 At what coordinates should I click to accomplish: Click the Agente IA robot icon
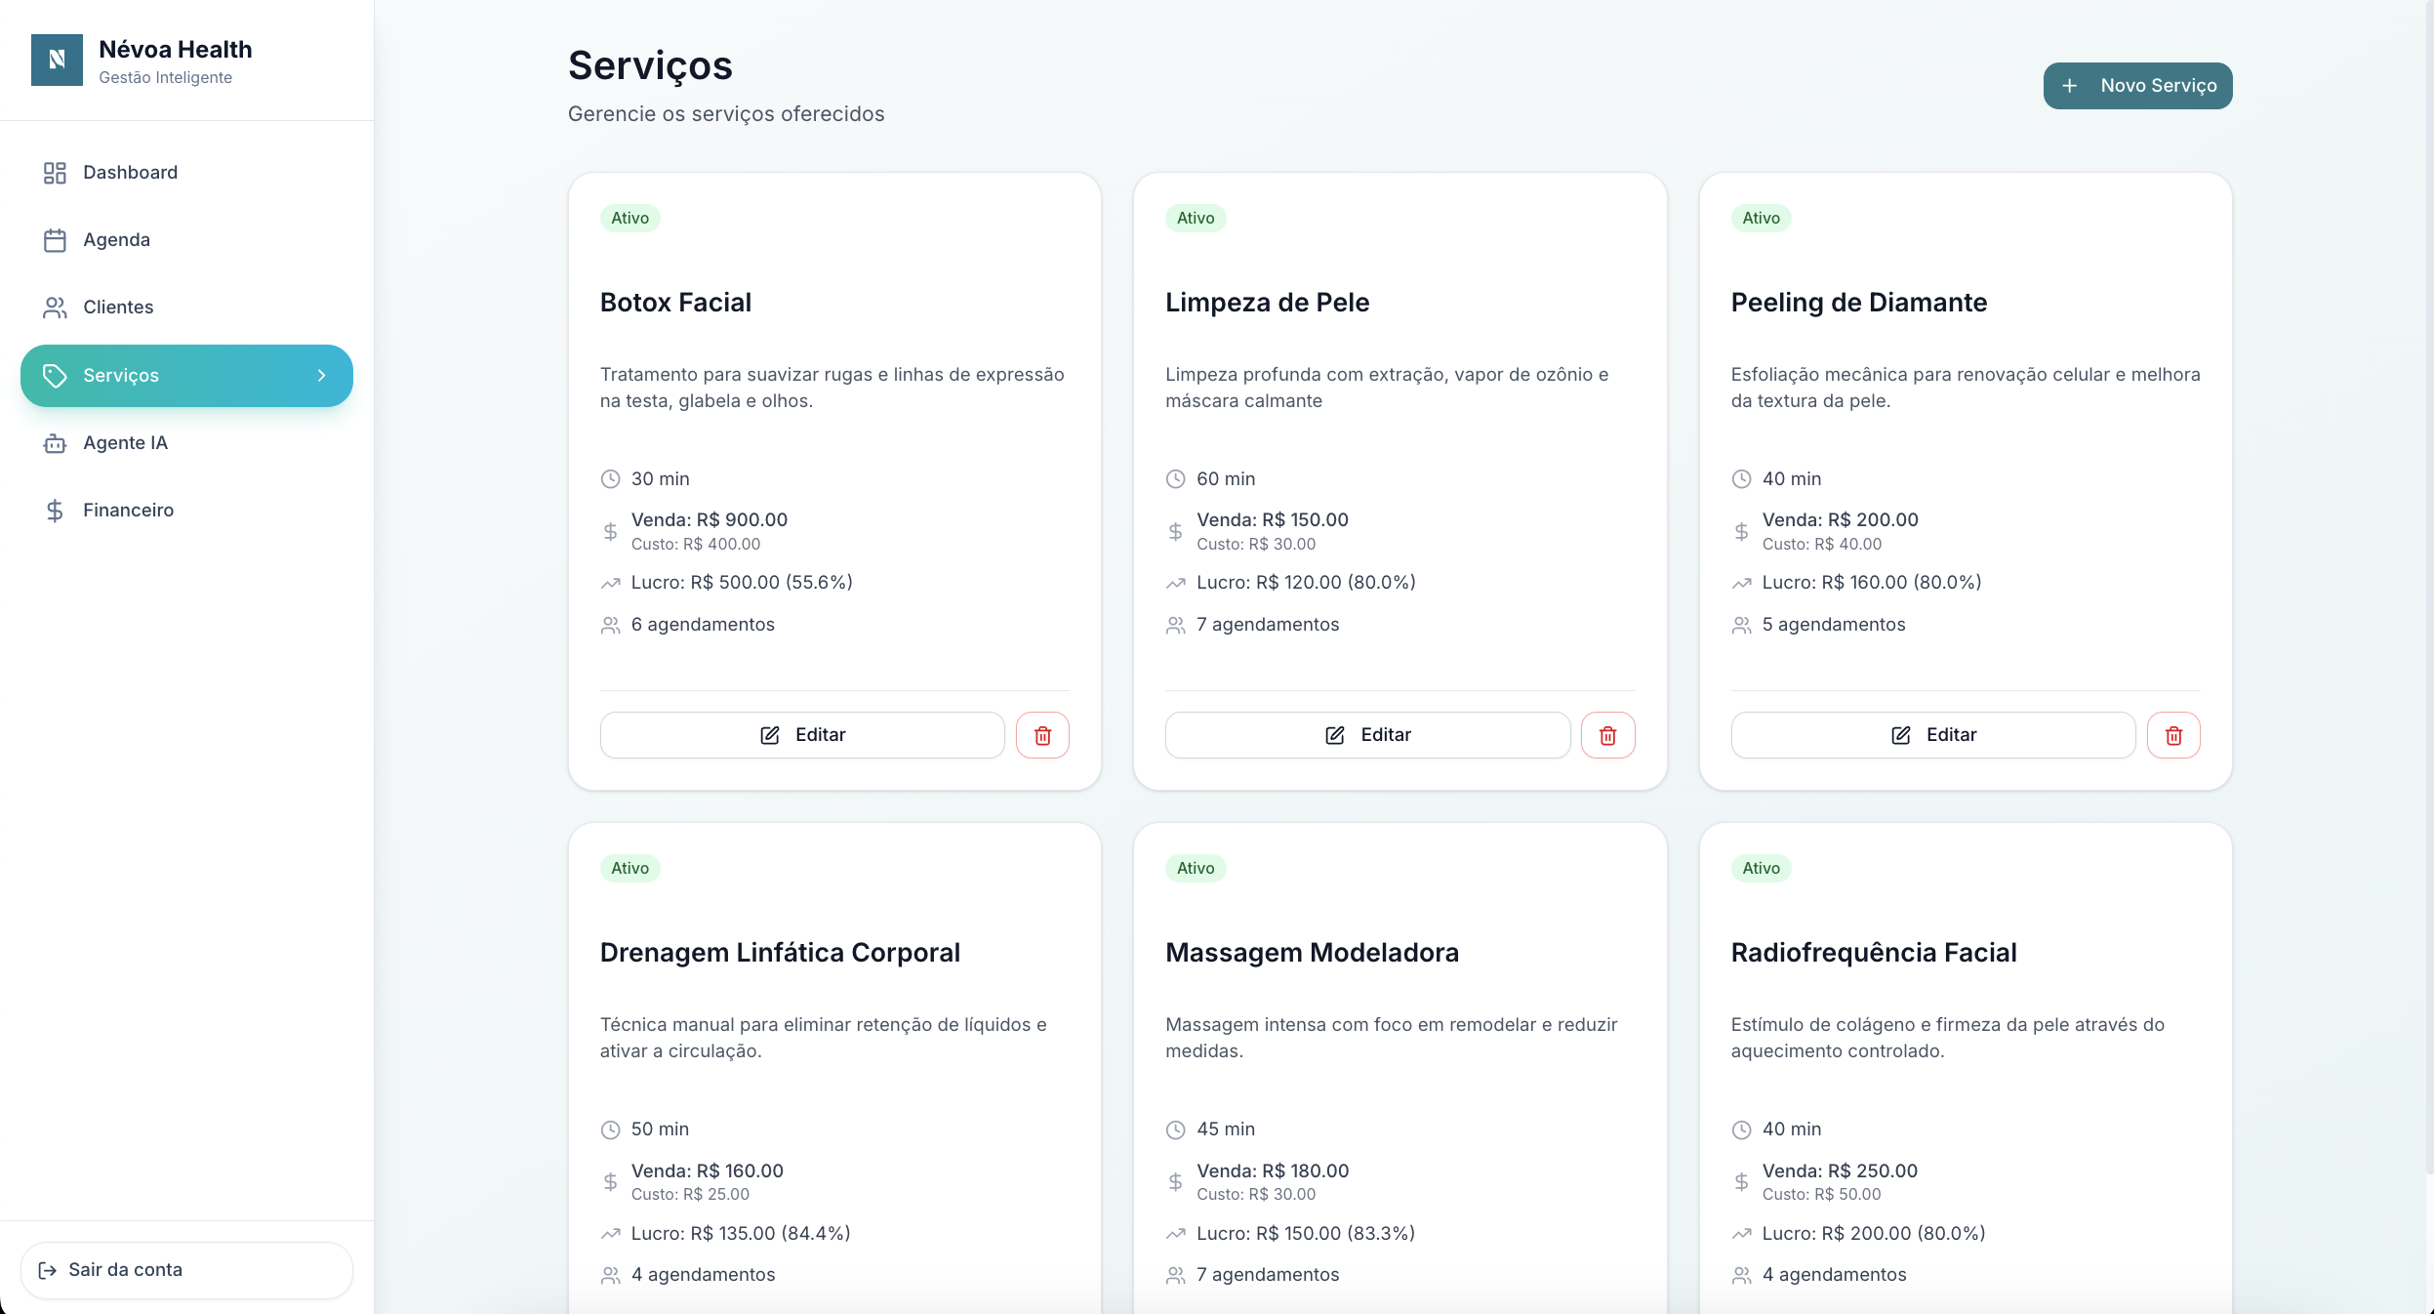click(55, 443)
